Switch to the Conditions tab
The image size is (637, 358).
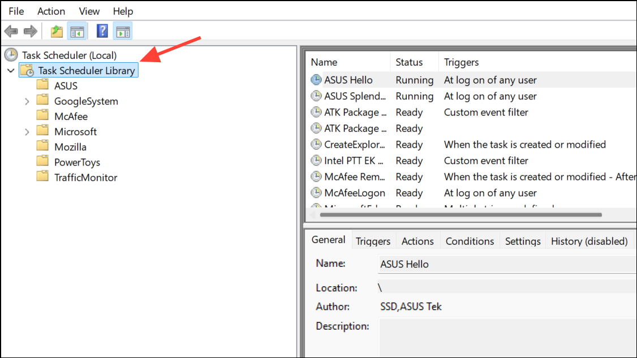pyautogui.click(x=470, y=241)
